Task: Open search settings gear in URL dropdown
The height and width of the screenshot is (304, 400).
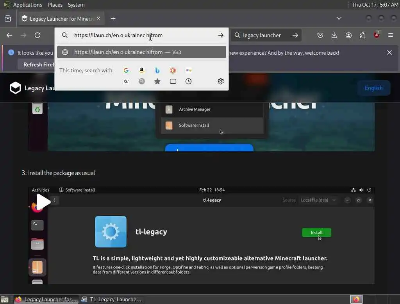Action: 221,81
